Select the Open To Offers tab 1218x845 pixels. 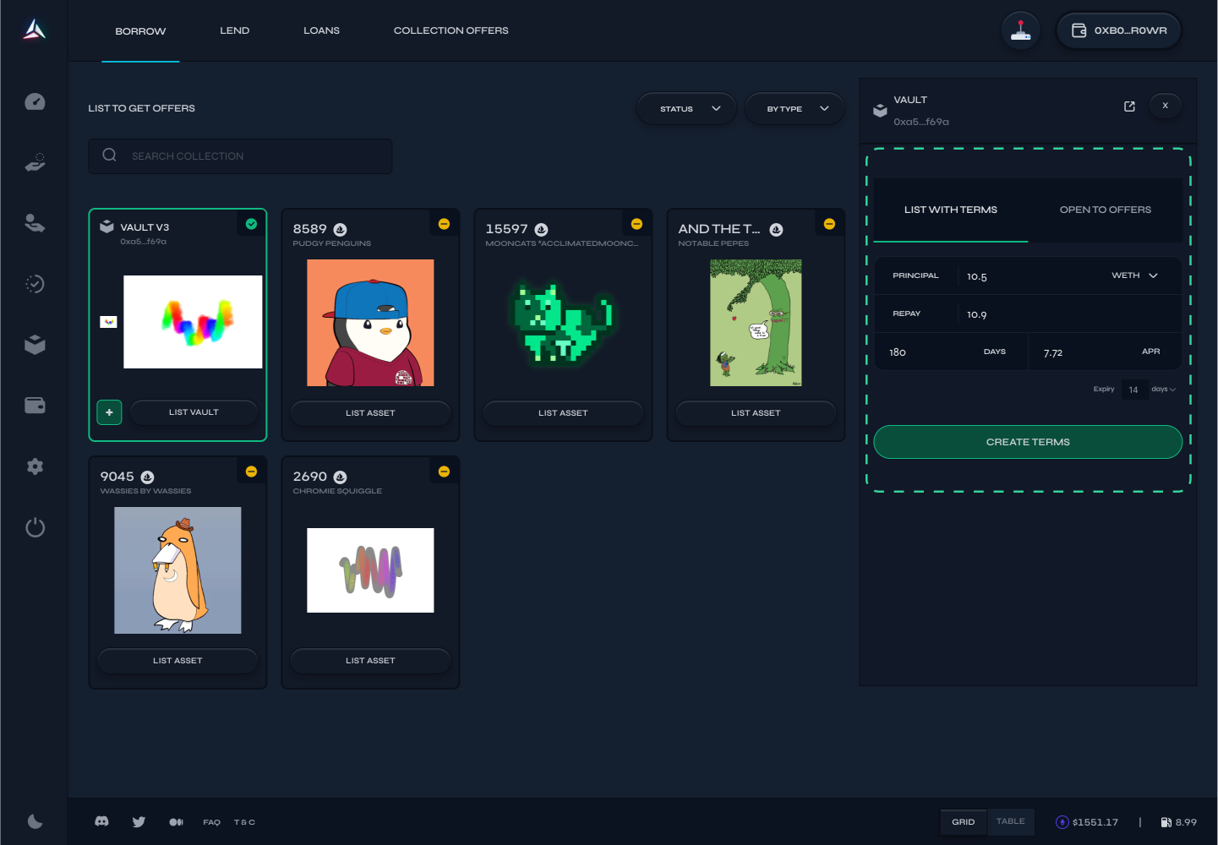point(1106,210)
